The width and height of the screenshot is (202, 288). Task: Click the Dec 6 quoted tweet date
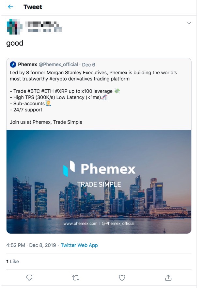(89, 65)
